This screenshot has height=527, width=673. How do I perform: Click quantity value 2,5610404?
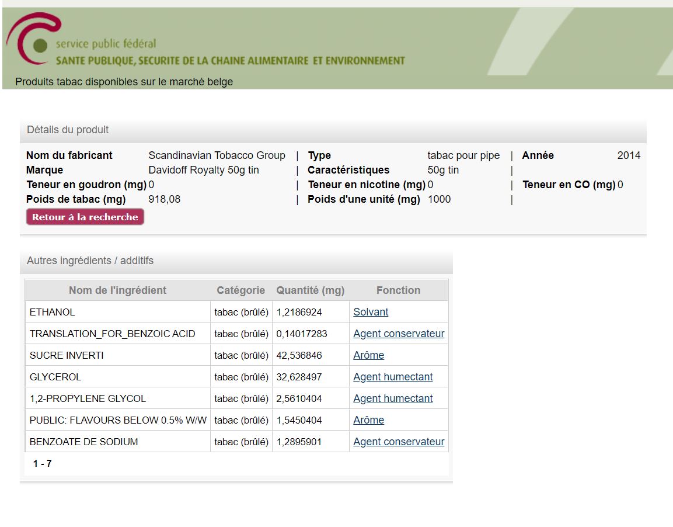tap(299, 398)
